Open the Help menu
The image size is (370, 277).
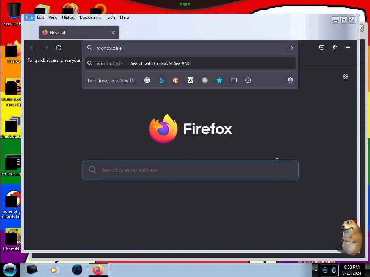coord(124,17)
